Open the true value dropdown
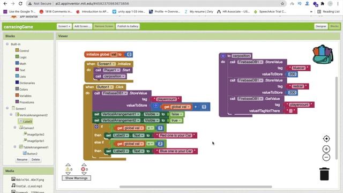 [176, 120]
